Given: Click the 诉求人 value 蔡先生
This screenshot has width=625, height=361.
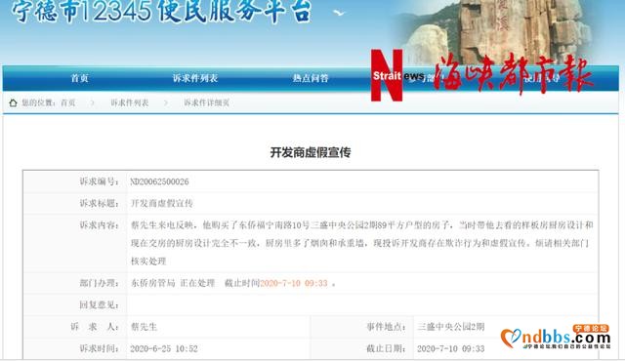Looking at the screenshot, I should pyautogui.click(x=144, y=327).
